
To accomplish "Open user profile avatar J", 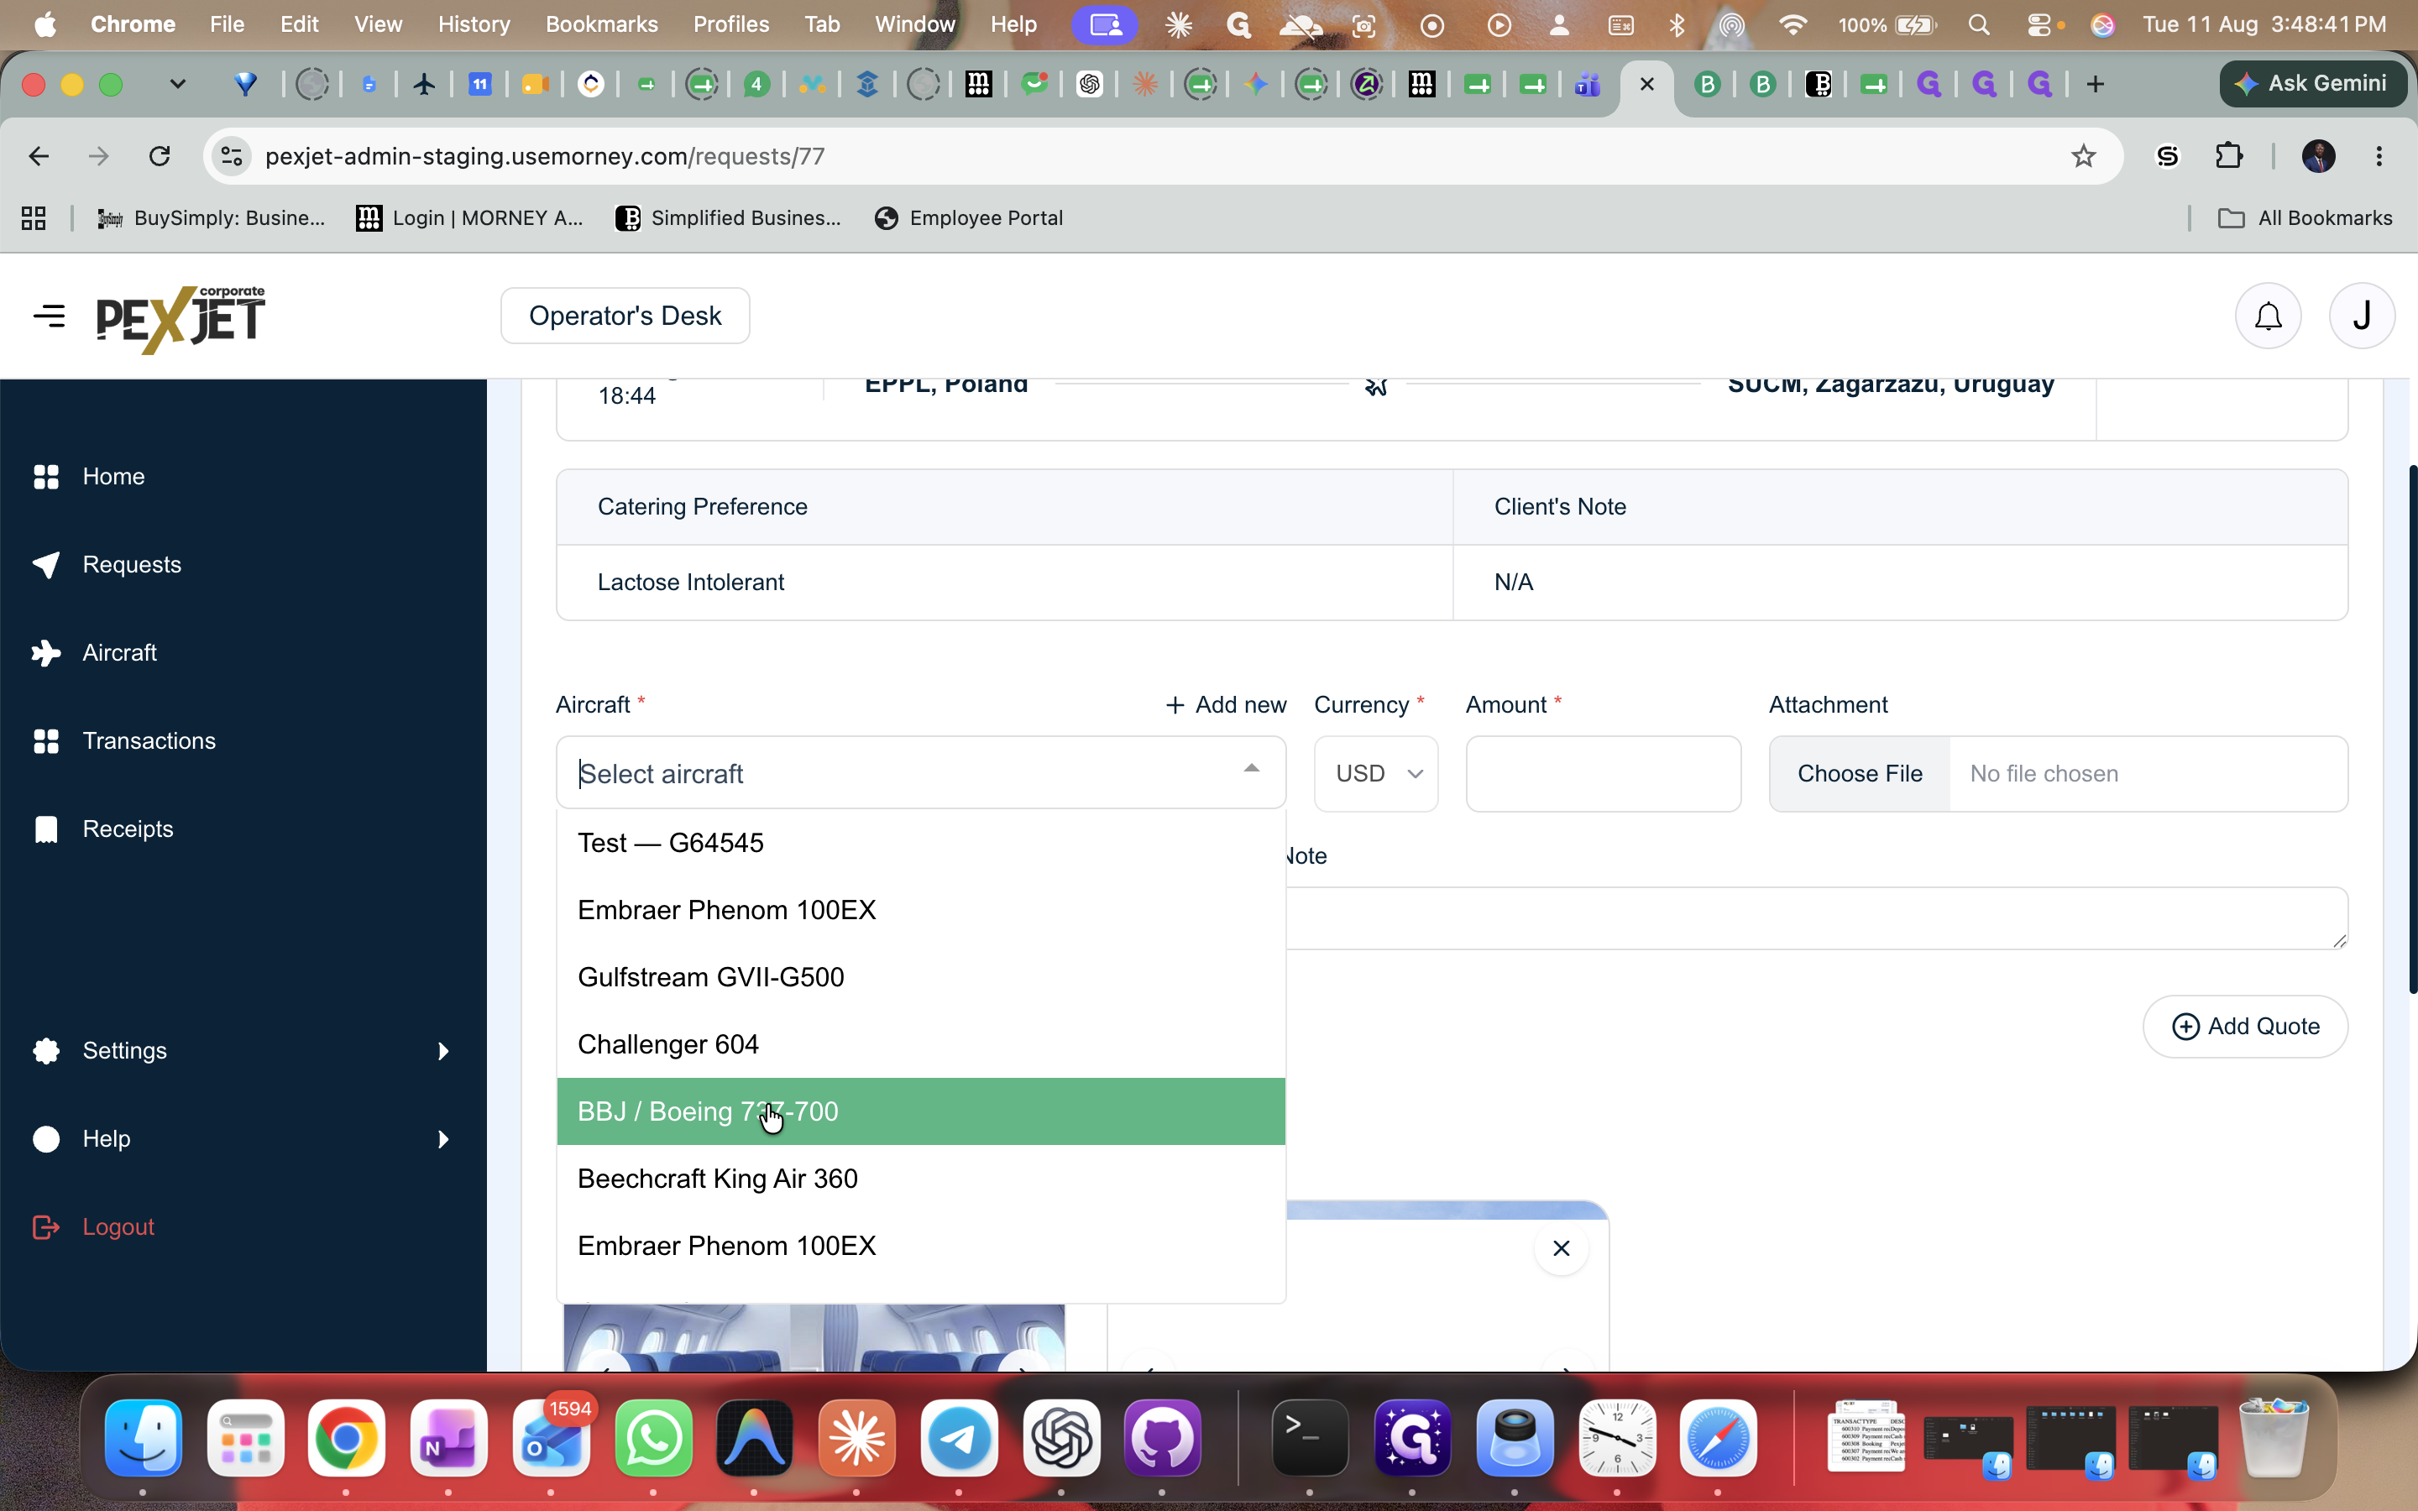I will coord(2362,316).
